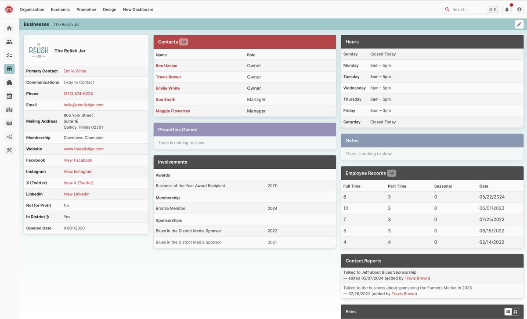This screenshot has height=319, width=527.
Task: Click the Friday 8am – 3pm hours row
Action: point(432,111)
